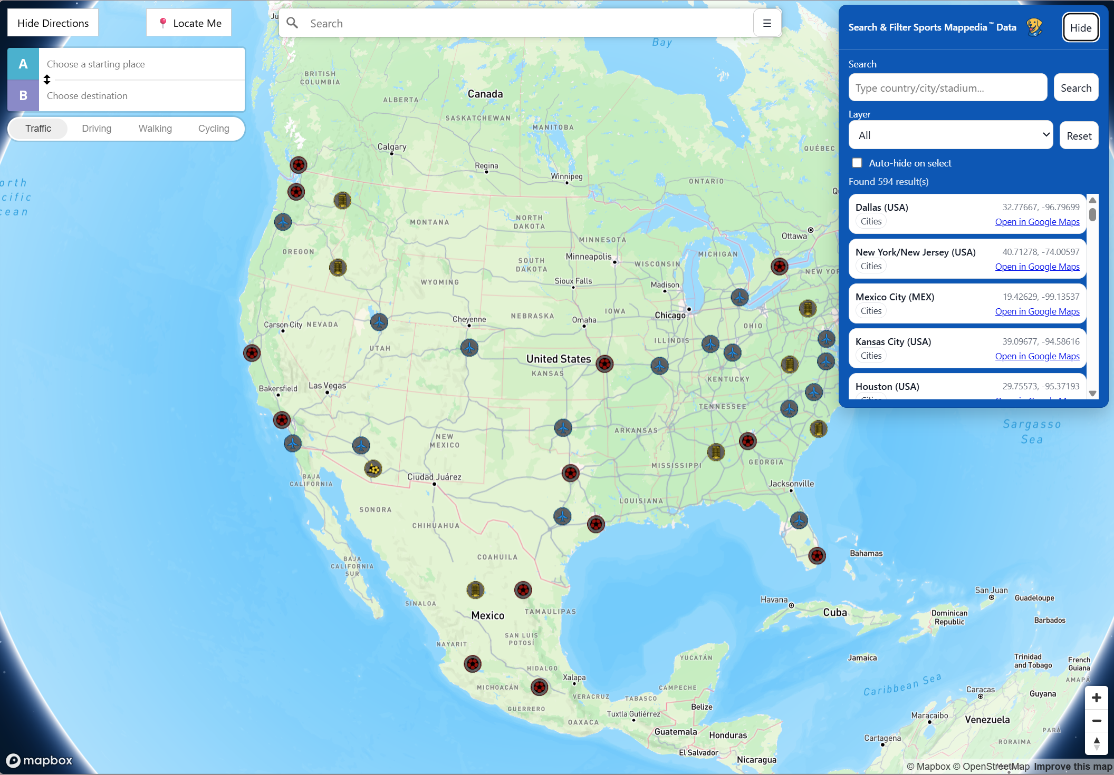Click the airplane marker near Cheyenne in Colorado
Image resolution: width=1114 pixels, height=775 pixels.
click(469, 348)
